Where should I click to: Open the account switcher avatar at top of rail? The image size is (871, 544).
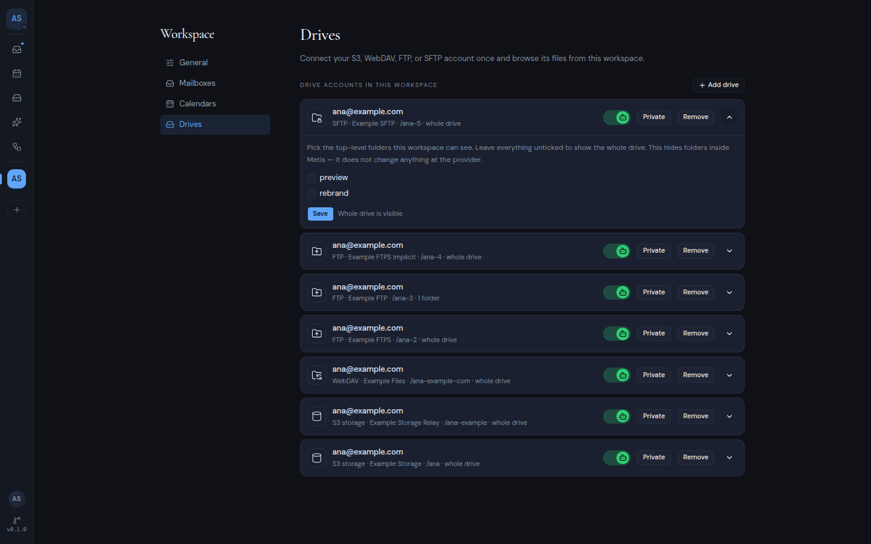pos(16,19)
